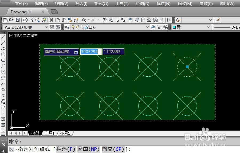Paste from clipboard
Image resolution: width=240 pixels, height=153 pixels.
[64, 20]
